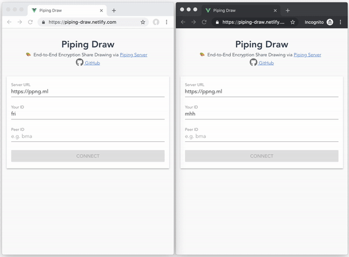Click back arrow in Incognito window
Image resolution: width=349 pixels, height=257 pixels.
tap(183, 22)
